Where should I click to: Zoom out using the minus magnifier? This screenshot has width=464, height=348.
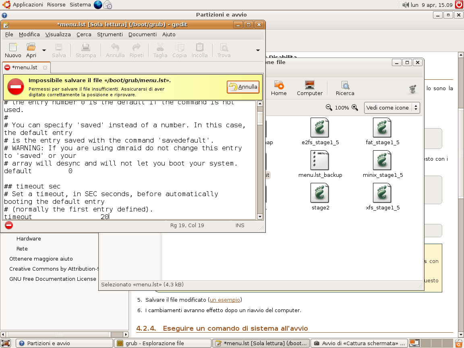[x=329, y=108]
